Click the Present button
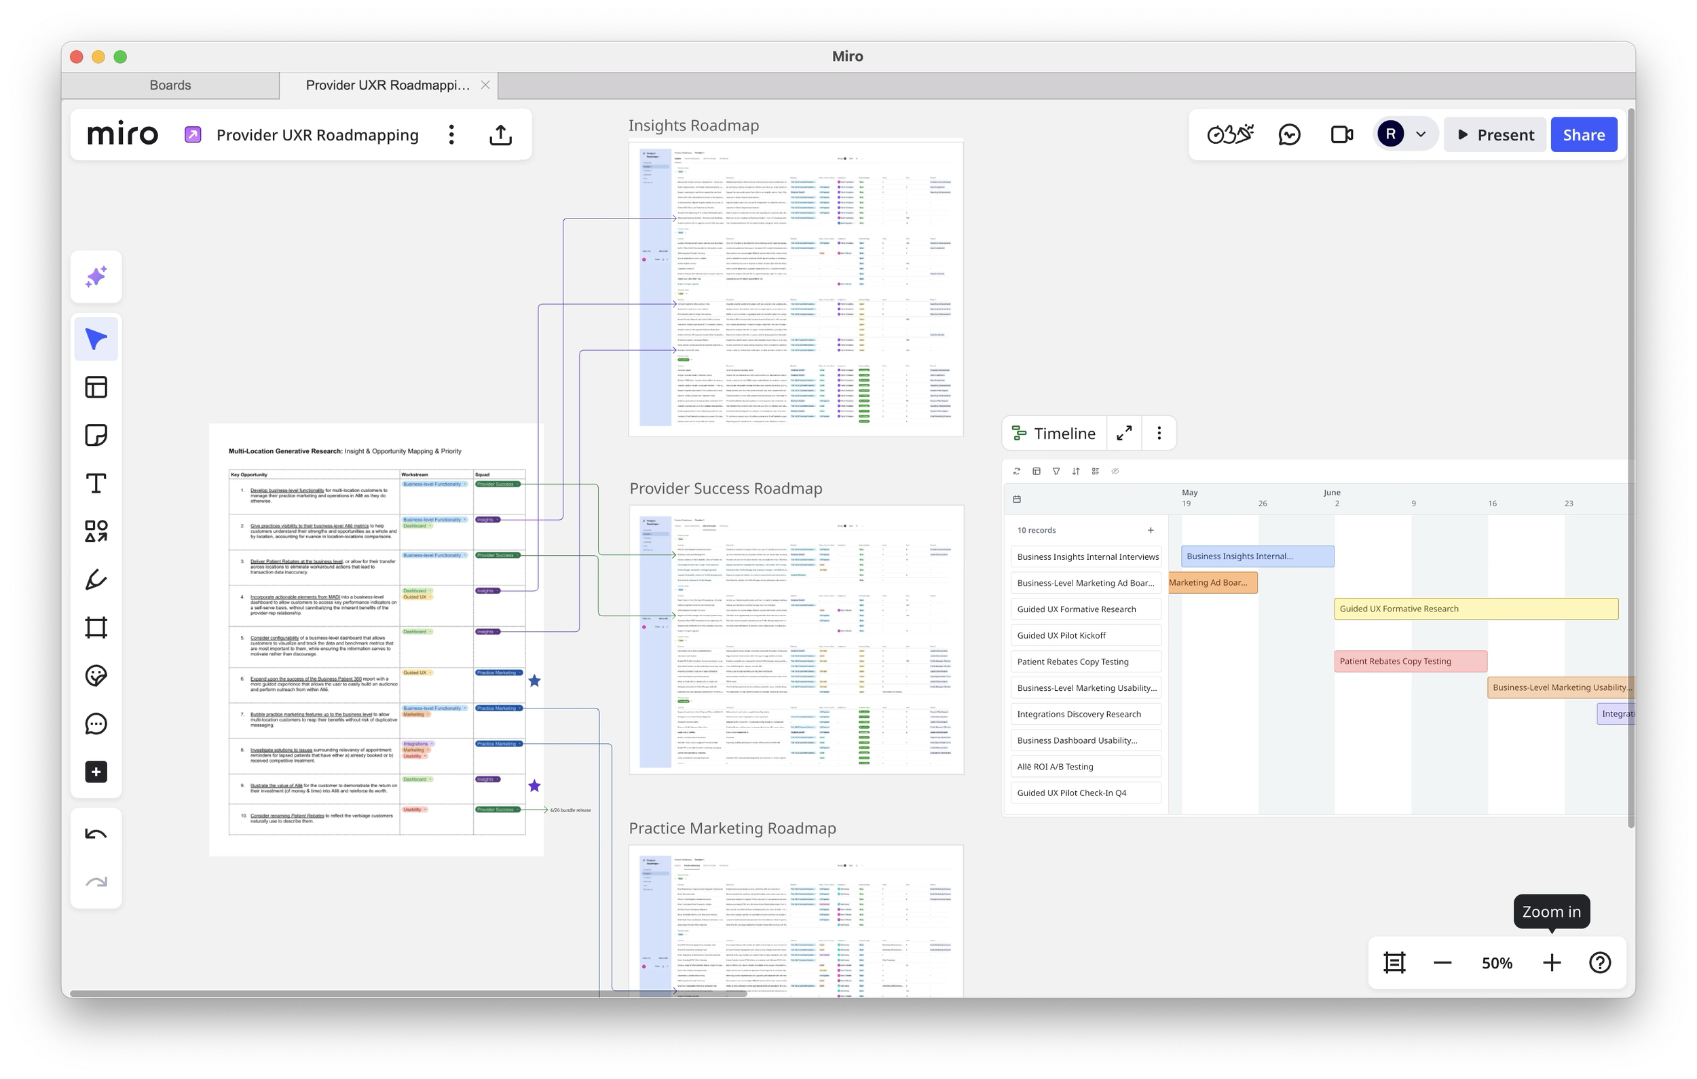This screenshot has height=1079, width=1697. tap(1495, 134)
